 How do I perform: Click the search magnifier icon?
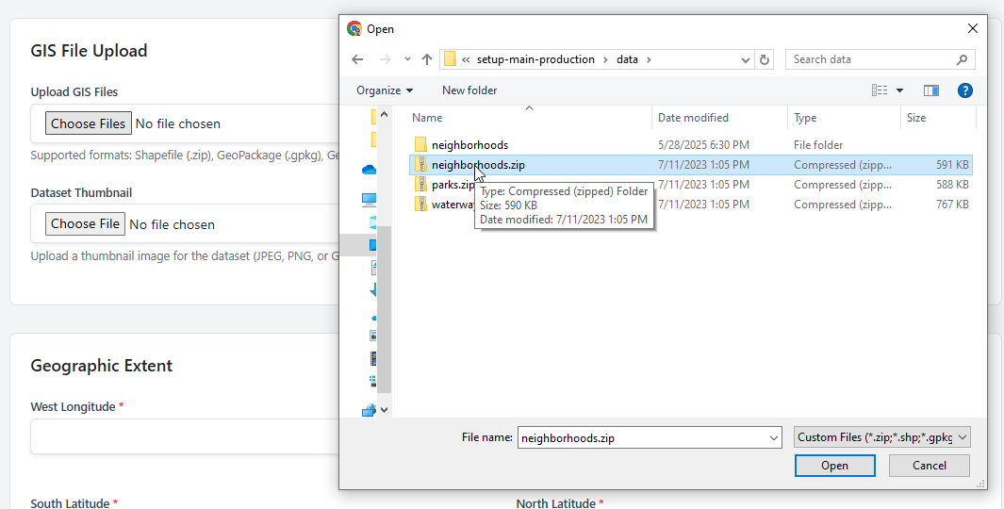(962, 59)
